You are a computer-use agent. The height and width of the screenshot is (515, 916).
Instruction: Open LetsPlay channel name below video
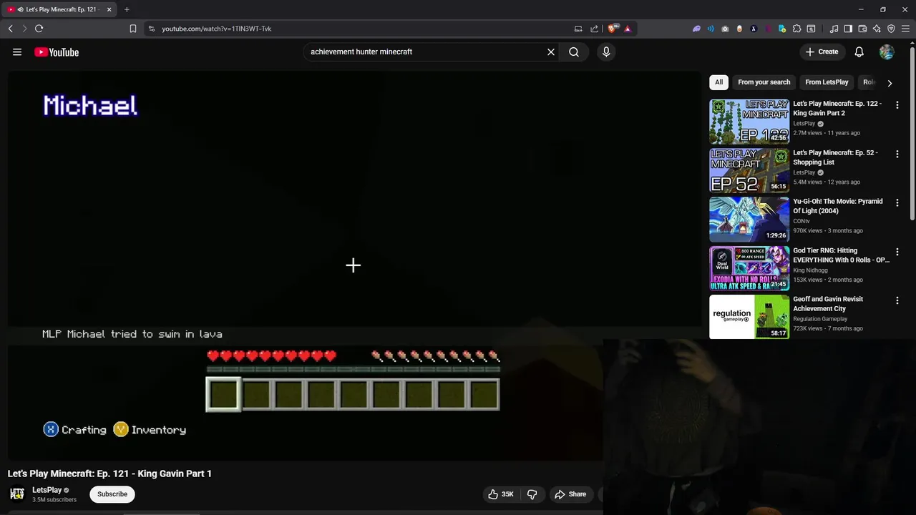47,490
